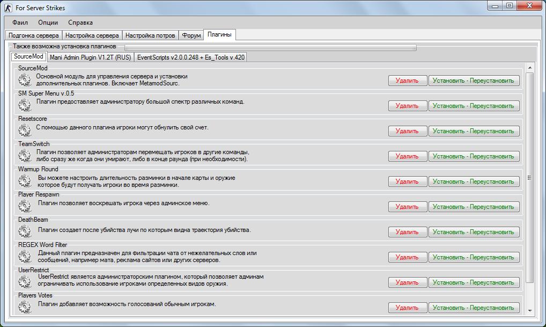The width and height of the screenshot is (546, 327).
Task: Click the 'REGEX Word Filter' group title
Action: [x=42, y=245]
